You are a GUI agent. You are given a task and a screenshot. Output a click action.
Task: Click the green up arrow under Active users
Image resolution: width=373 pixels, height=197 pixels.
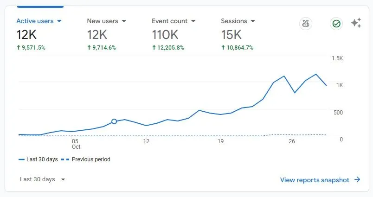point(19,48)
